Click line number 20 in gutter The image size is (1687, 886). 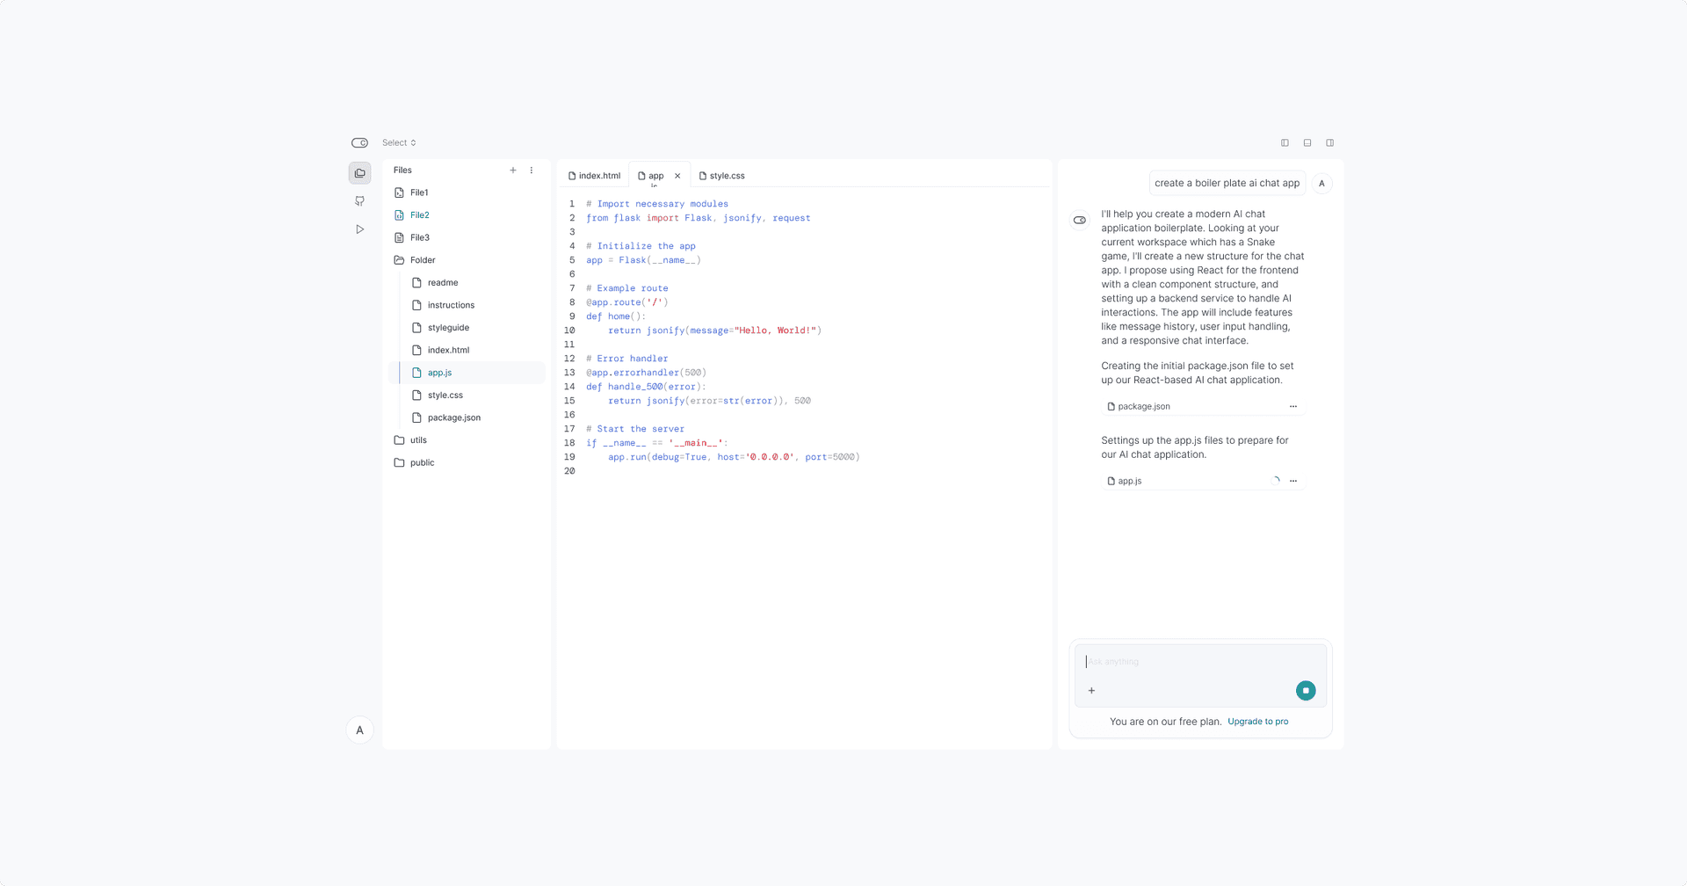point(569,471)
